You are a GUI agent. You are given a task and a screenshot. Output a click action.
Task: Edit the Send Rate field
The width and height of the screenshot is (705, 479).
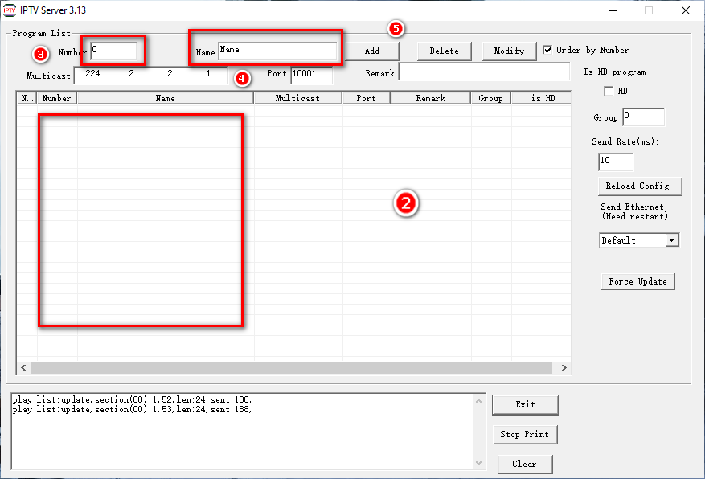[615, 162]
